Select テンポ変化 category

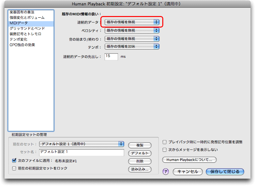[31, 39]
